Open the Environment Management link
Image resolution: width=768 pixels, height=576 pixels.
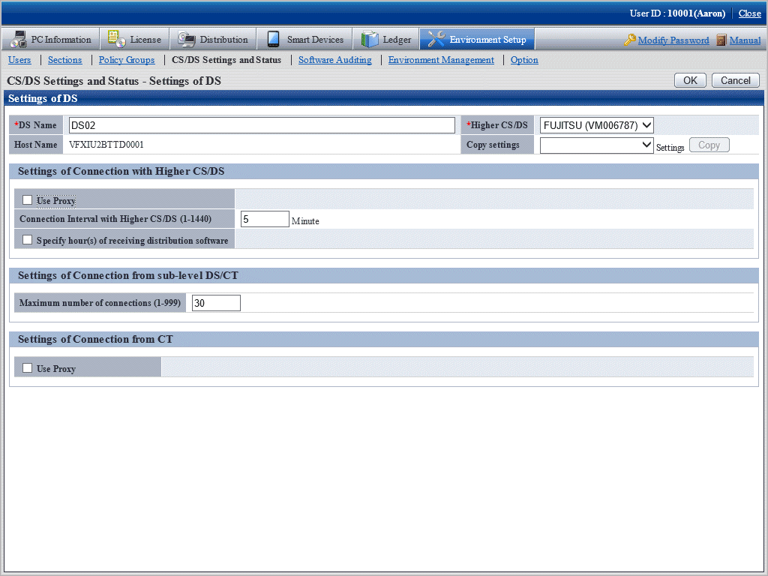[441, 60]
